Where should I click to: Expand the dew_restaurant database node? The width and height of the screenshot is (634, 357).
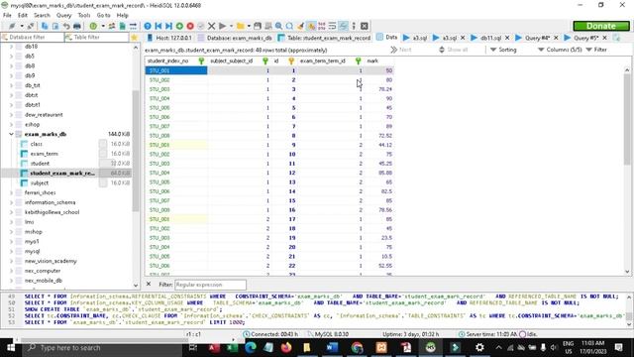[x=11, y=115]
